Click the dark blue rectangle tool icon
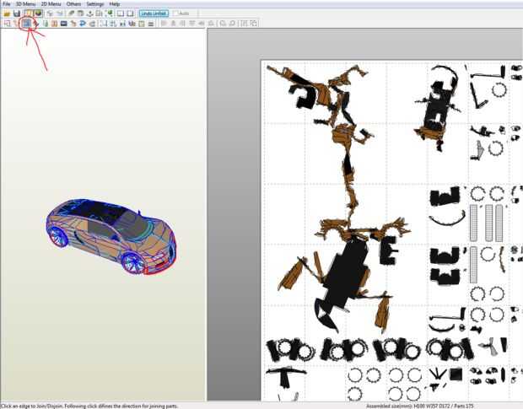523x409 pixels. [64, 24]
